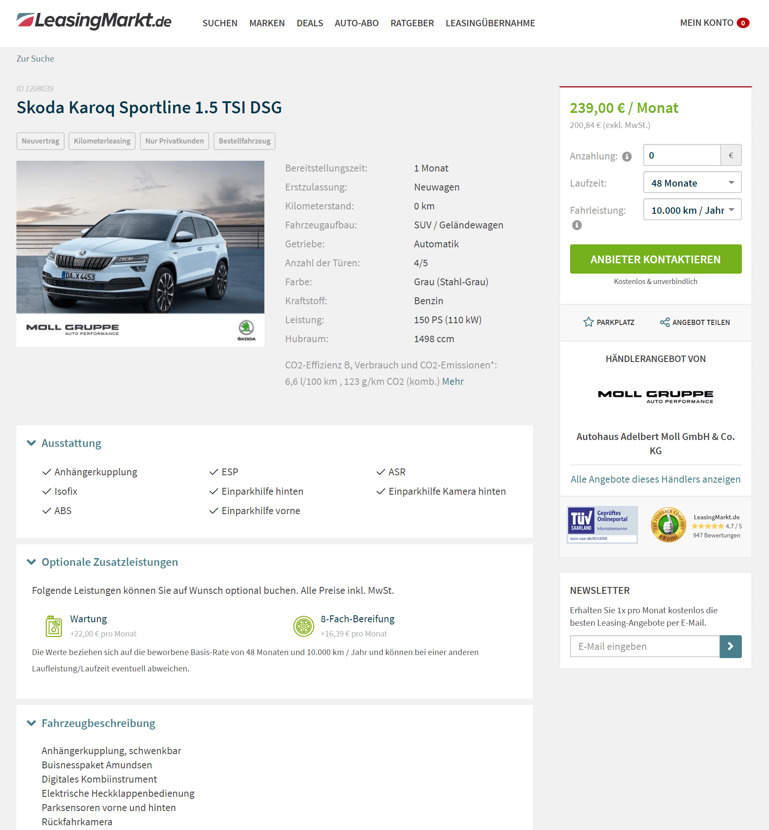This screenshot has width=769, height=830.
Task: Open the LEASINGÜBERNAHME menu item
Action: (x=490, y=23)
